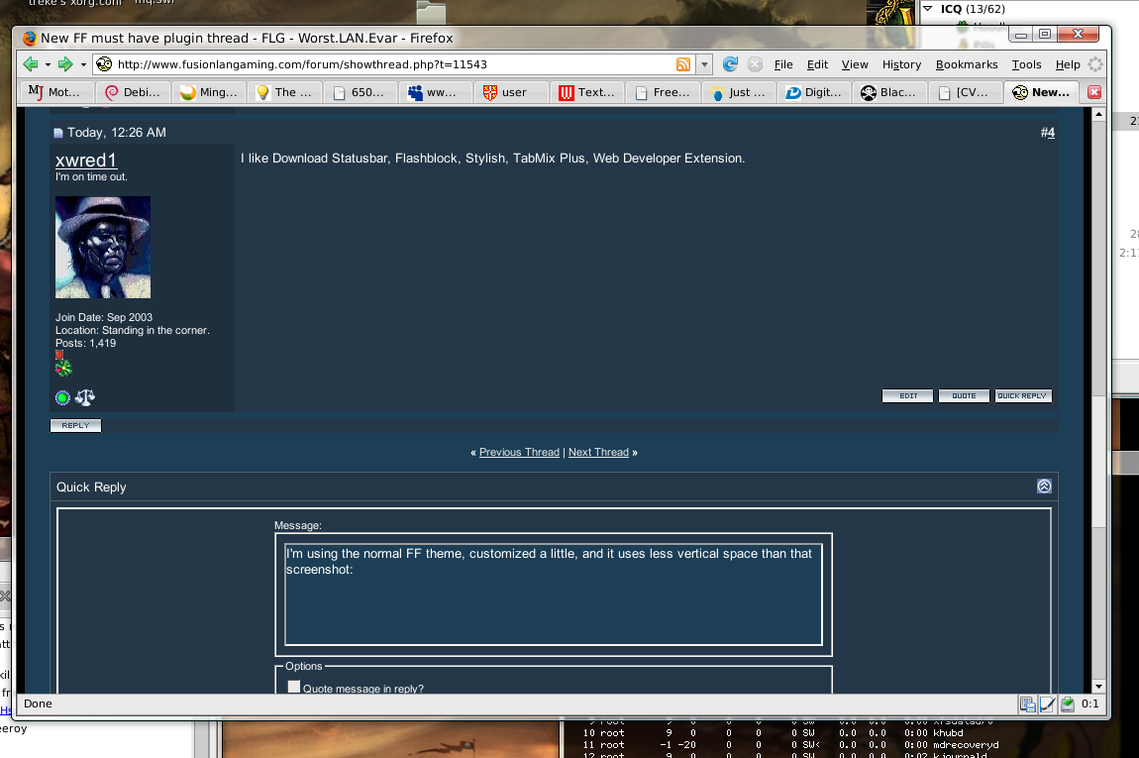Focus the URL address field
This screenshot has height=758, width=1139.
394,64
